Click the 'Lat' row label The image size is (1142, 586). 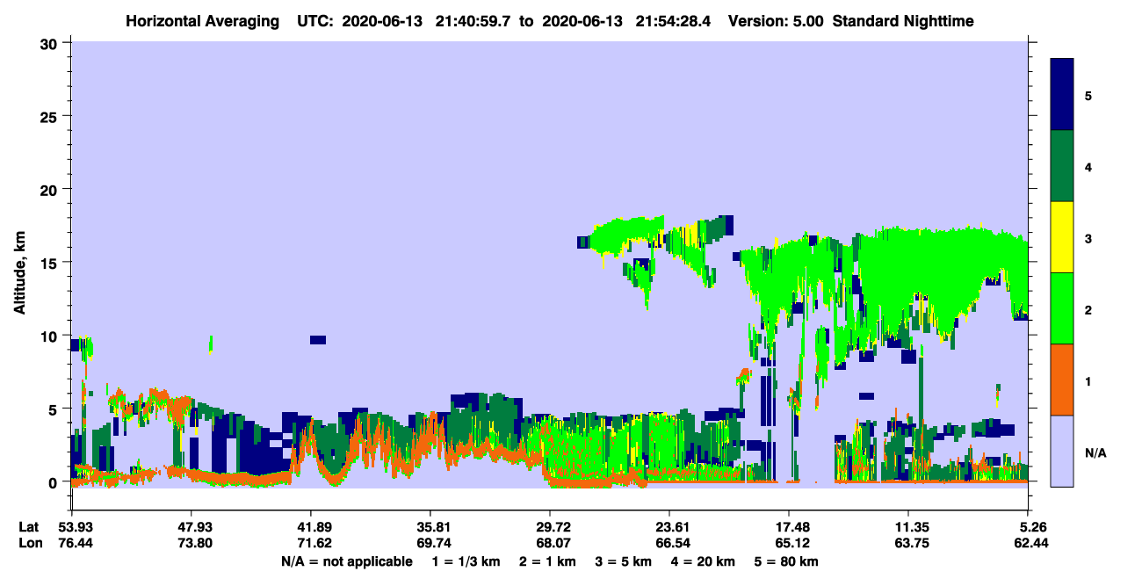pyautogui.click(x=29, y=527)
